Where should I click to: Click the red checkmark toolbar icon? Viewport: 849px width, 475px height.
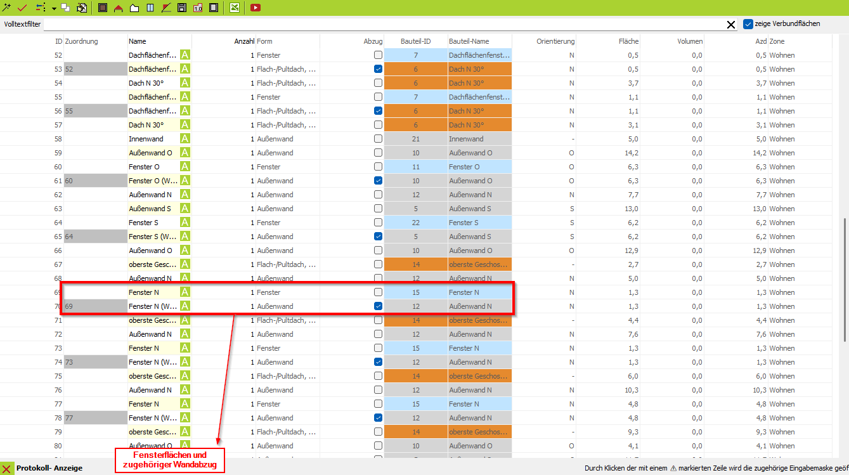22,8
